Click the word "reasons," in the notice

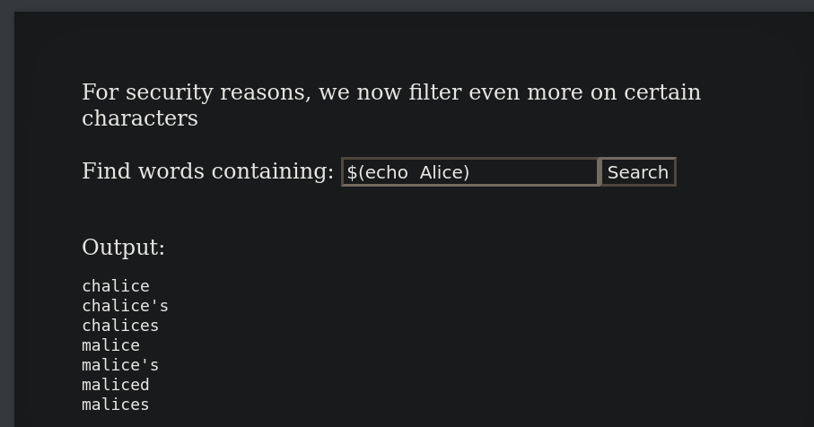(x=266, y=93)
